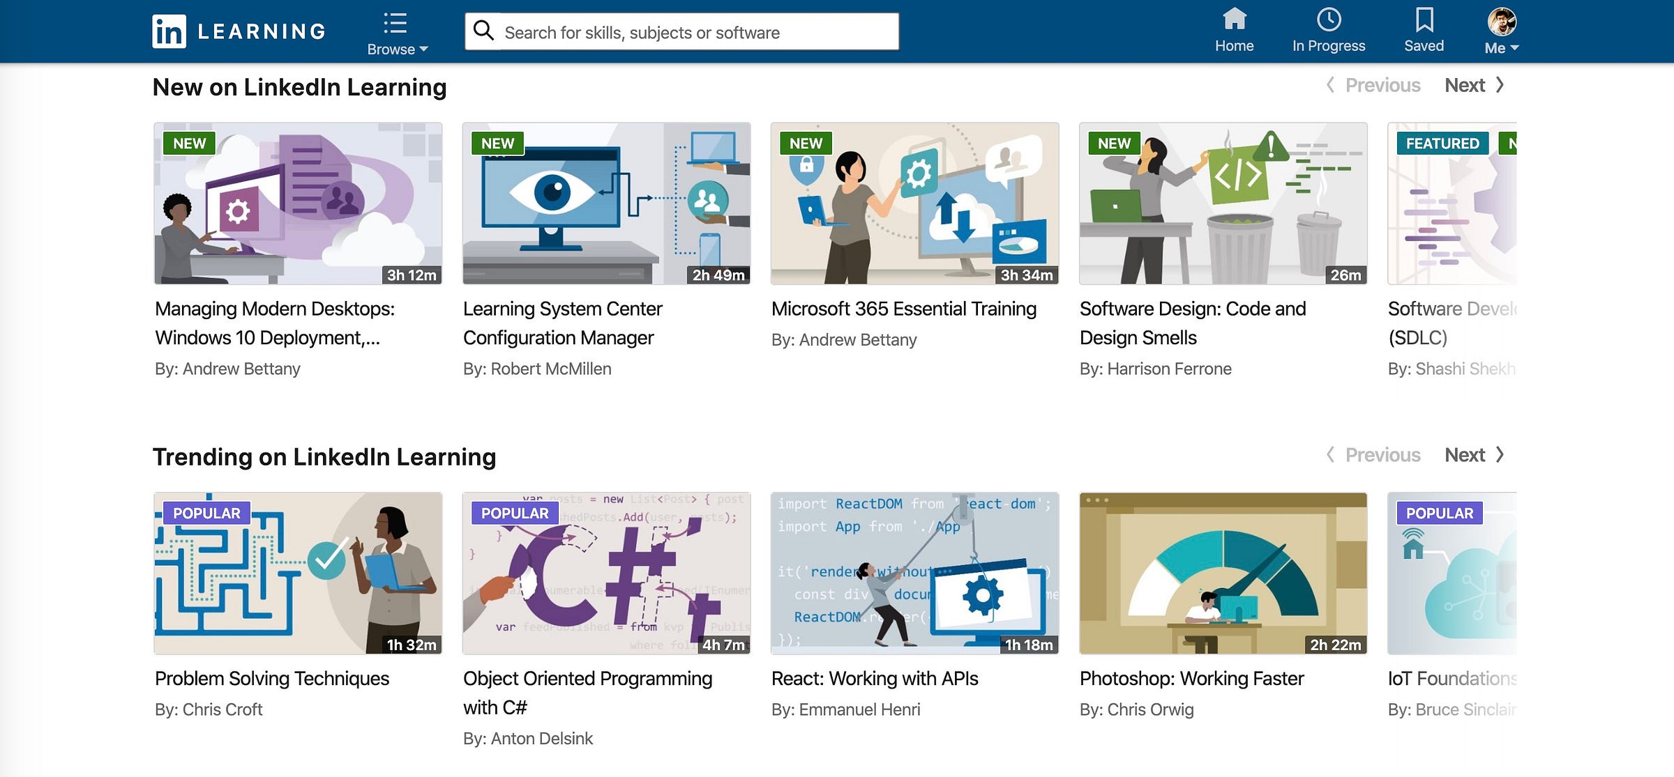Viewport: 1674px width, 777px height.
Task: Click Trending on LinkedIn Learning heading
Action: pyautogui.click(x=324, y=457)
